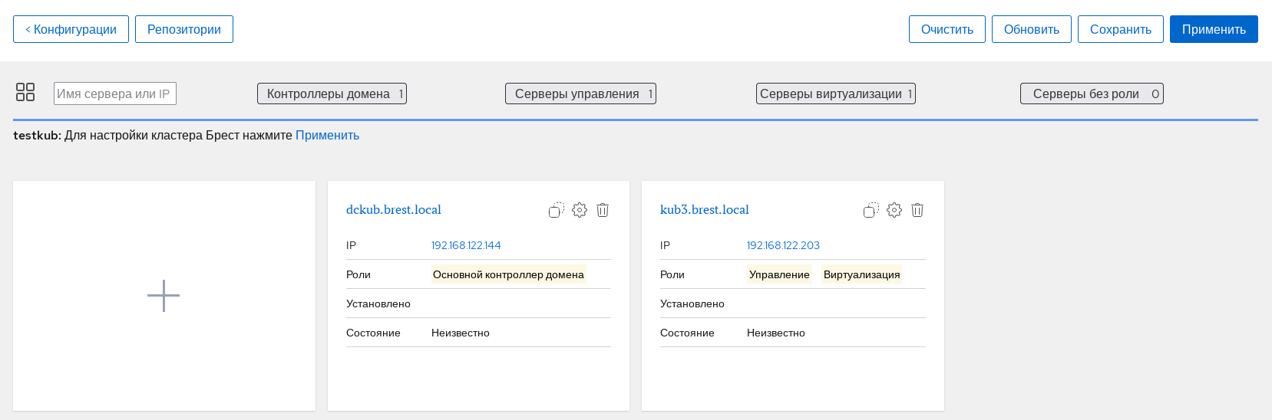This screenshot has width=1272, height=420.
Task: Filter by Серверы управления
Action: 580,94
